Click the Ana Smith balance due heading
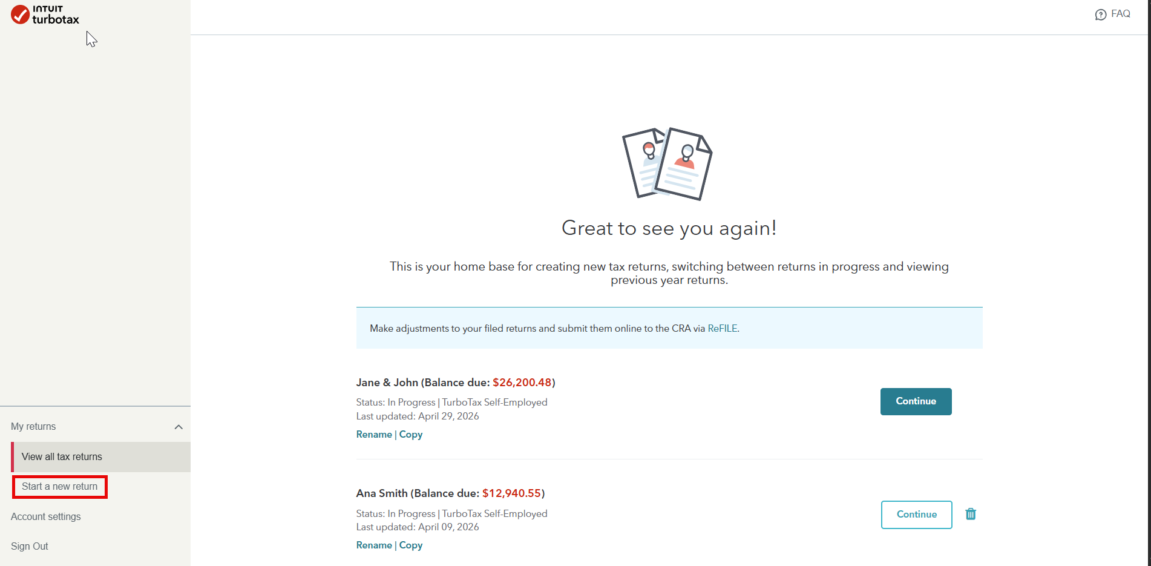 click(x=451, y=493)
